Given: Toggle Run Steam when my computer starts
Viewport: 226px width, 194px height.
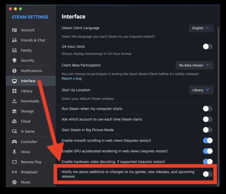Looking at the screenshot, I should (x=207, y=109).
